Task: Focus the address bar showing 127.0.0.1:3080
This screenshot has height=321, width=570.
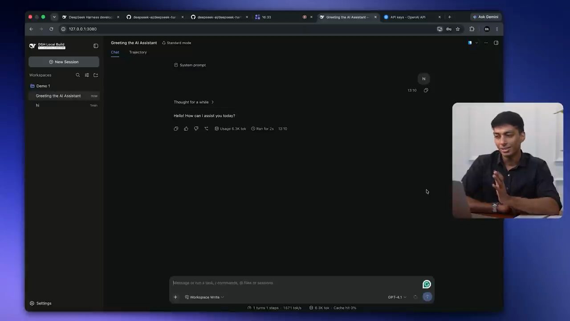Action: pyautogui.click(x=247, y=29)
